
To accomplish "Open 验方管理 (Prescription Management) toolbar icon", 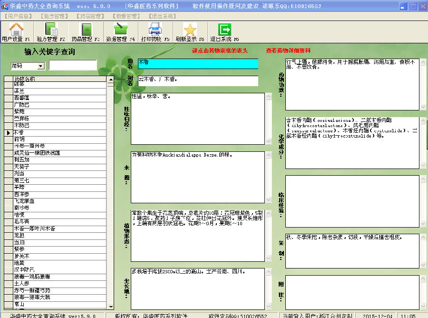I will coord(50,30).
